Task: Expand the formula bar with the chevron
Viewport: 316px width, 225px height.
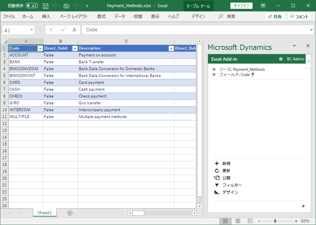Action: click(x=311, y=30)
